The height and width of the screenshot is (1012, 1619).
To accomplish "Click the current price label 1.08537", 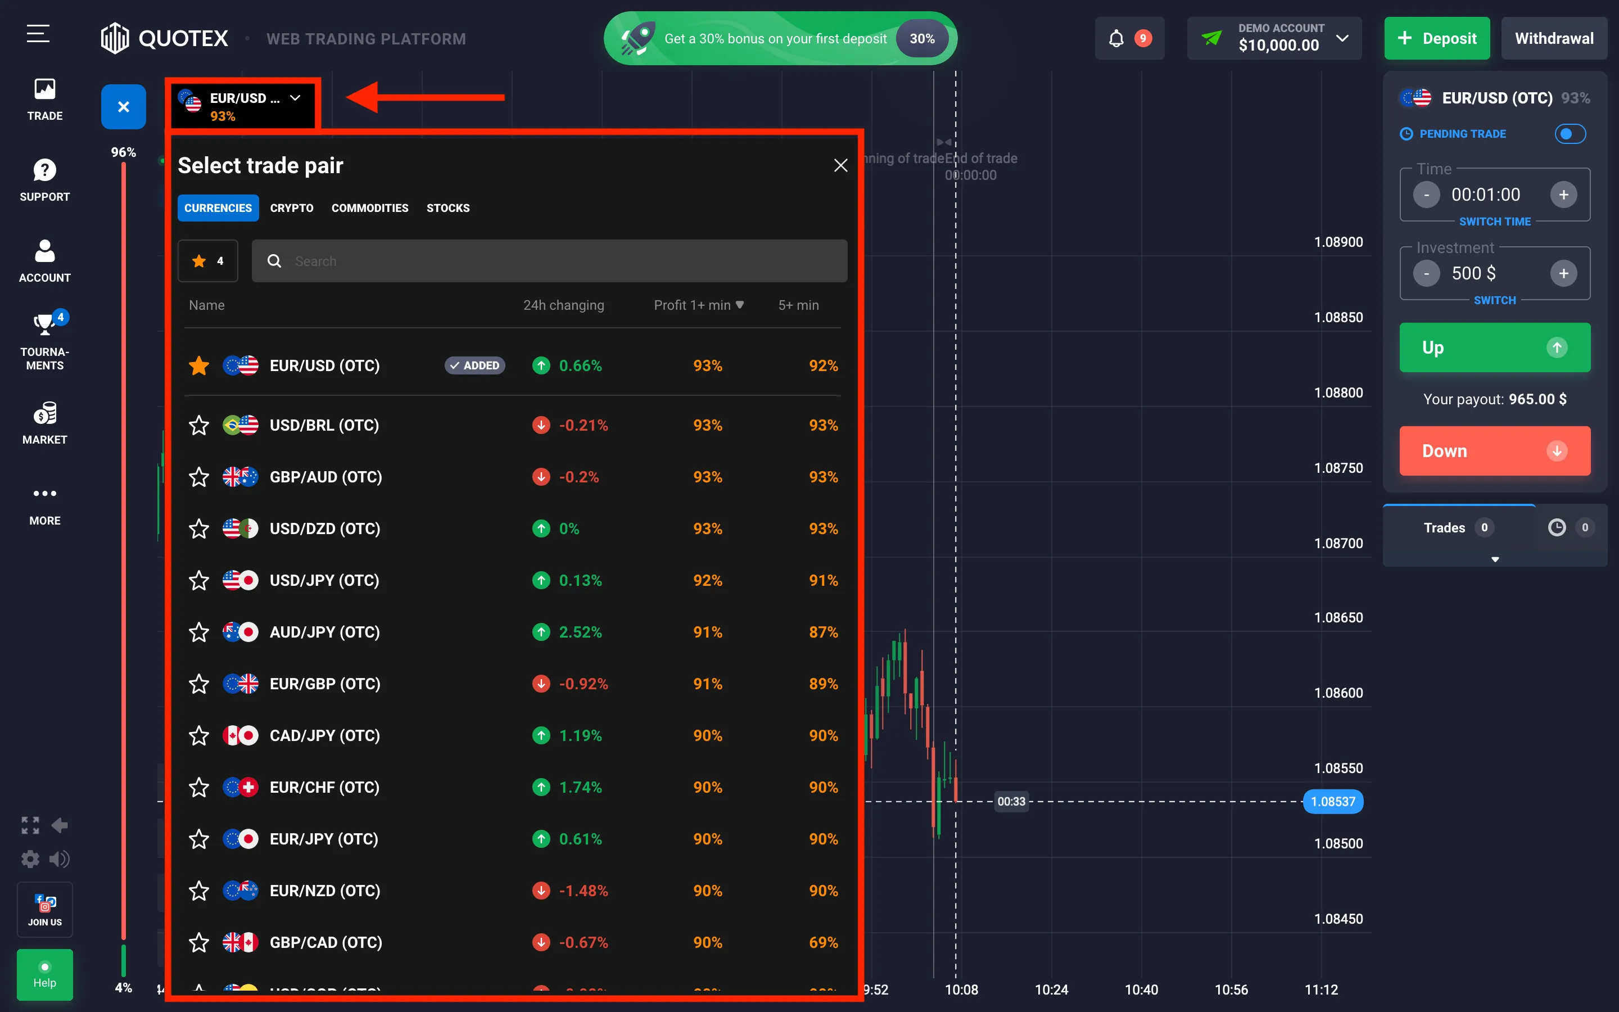I will pos(1333,802).
